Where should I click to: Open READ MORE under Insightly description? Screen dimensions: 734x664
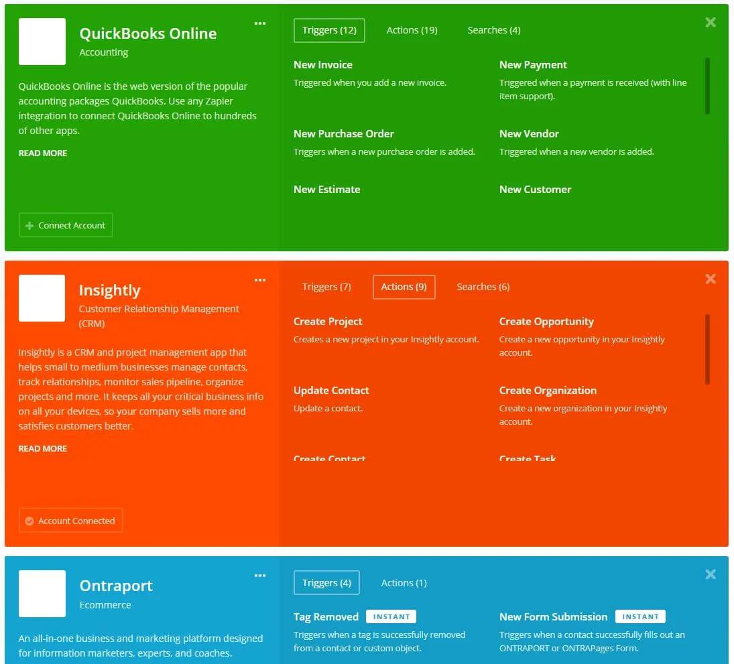pos(43,448)
